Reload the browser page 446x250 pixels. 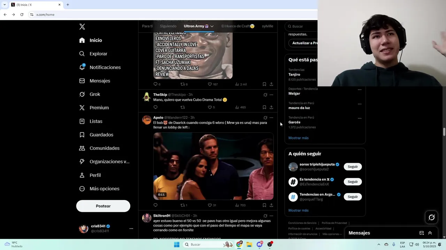tap(22, 15)
